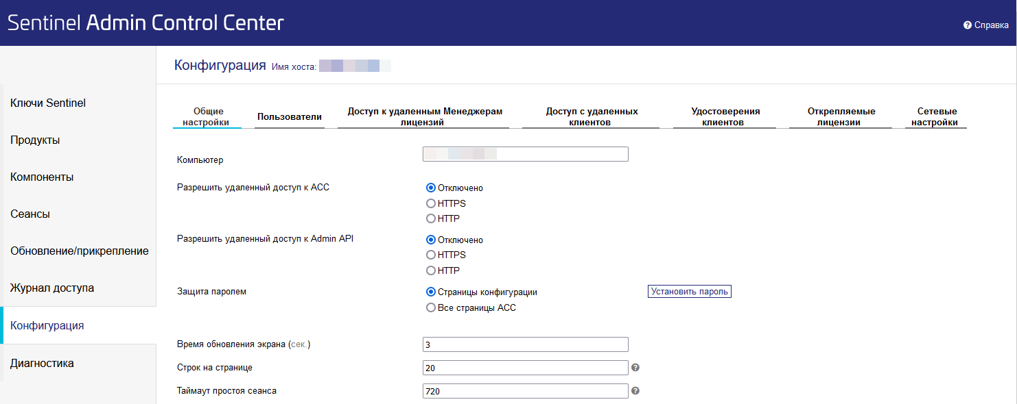Click Разрешить удаленный доступ к ACC label
Screen dimensions: 1017x404
tap(253, 187)
